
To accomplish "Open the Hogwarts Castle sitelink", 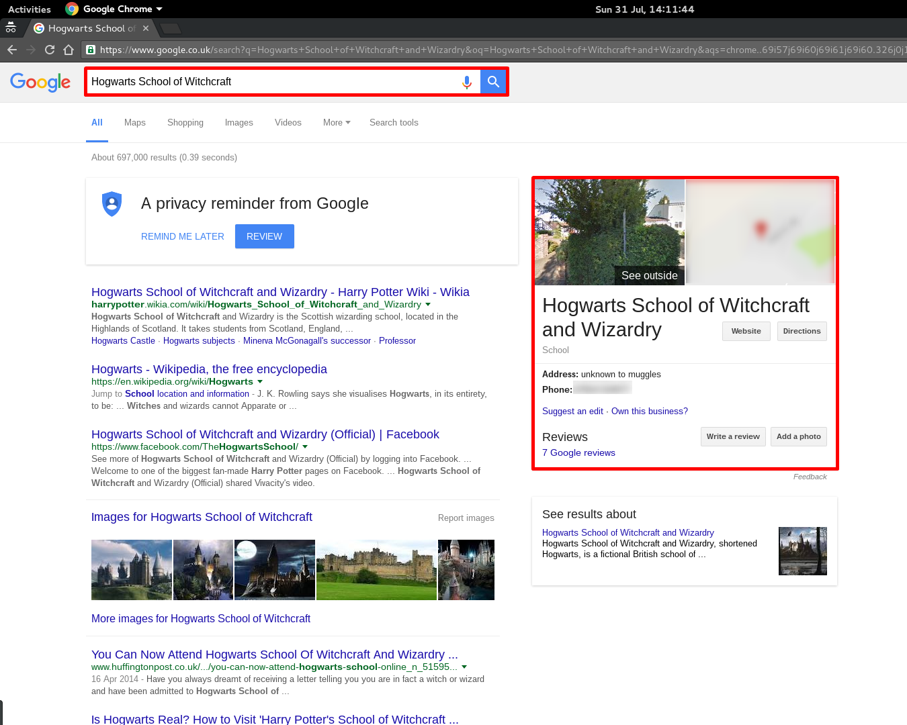I will click(x=123, y=341).
